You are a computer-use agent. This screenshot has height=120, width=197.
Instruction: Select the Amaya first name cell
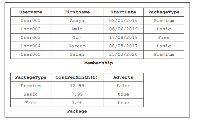77,21
